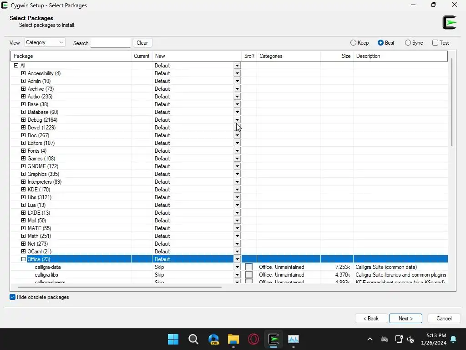Click the Categories column header
This screenshot has width=466, height=350.
[x=289, y=56]
